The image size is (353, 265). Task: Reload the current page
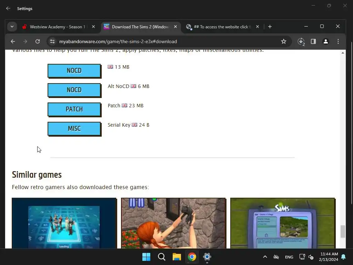(x=37, y=41)
